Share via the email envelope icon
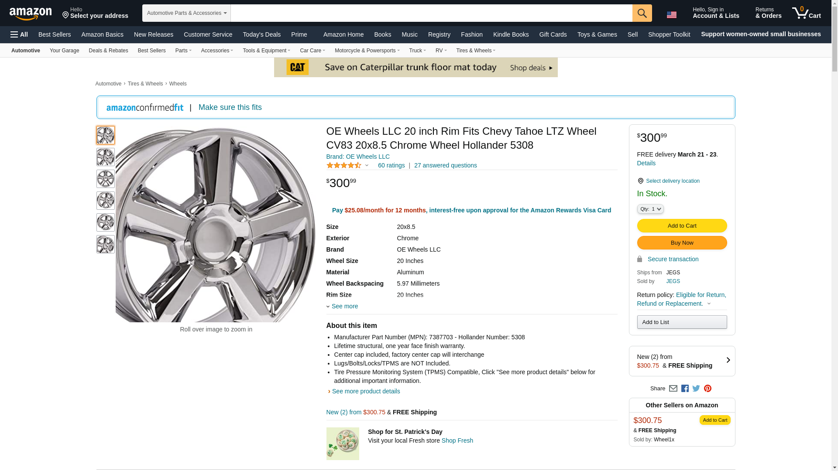The width and height of the screenshot is (838, 471). [x=673, y=389]
